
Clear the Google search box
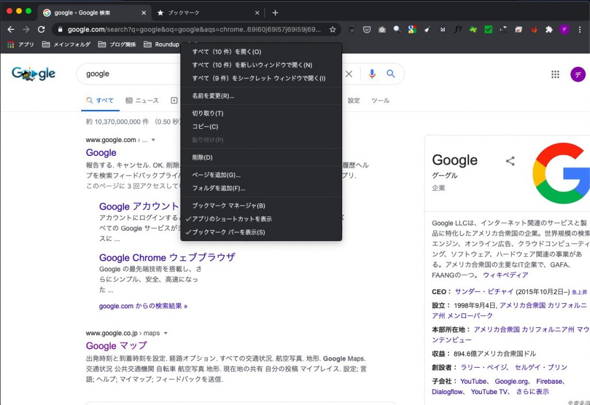(349, 74)
